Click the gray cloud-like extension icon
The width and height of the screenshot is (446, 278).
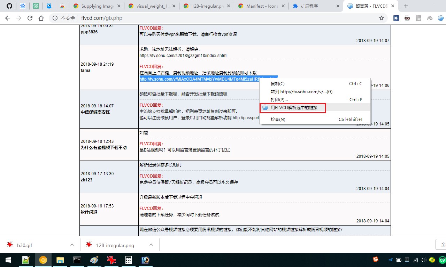point(430,18)
